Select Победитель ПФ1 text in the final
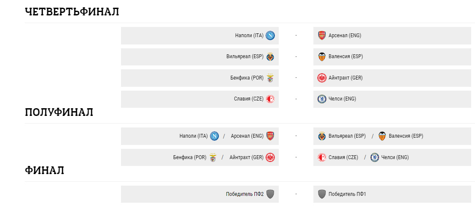The image size is (475, 210). coord(347,194)
